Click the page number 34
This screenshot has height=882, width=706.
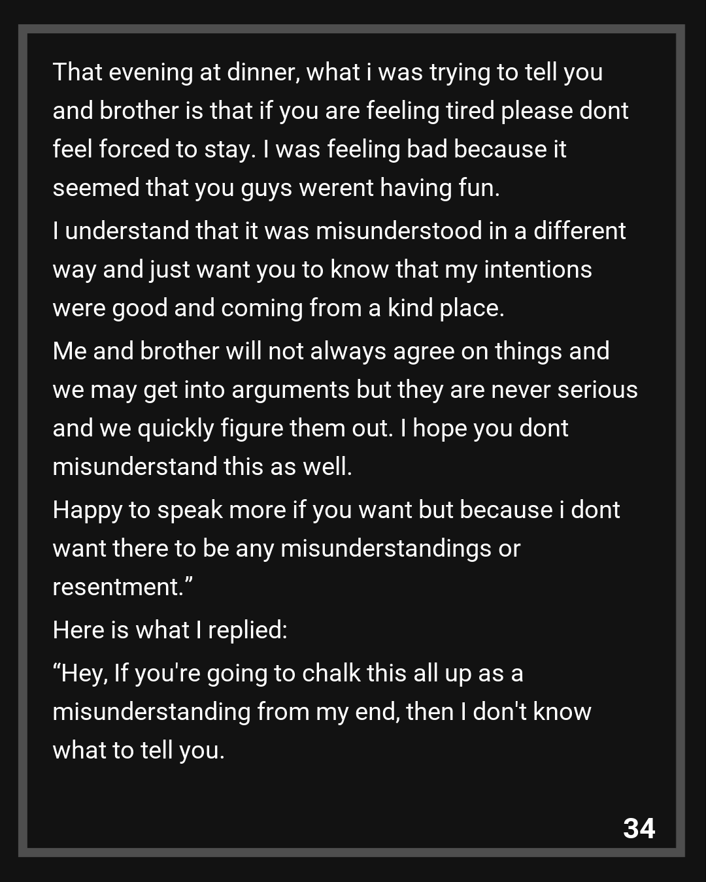[x=639, y=828]
